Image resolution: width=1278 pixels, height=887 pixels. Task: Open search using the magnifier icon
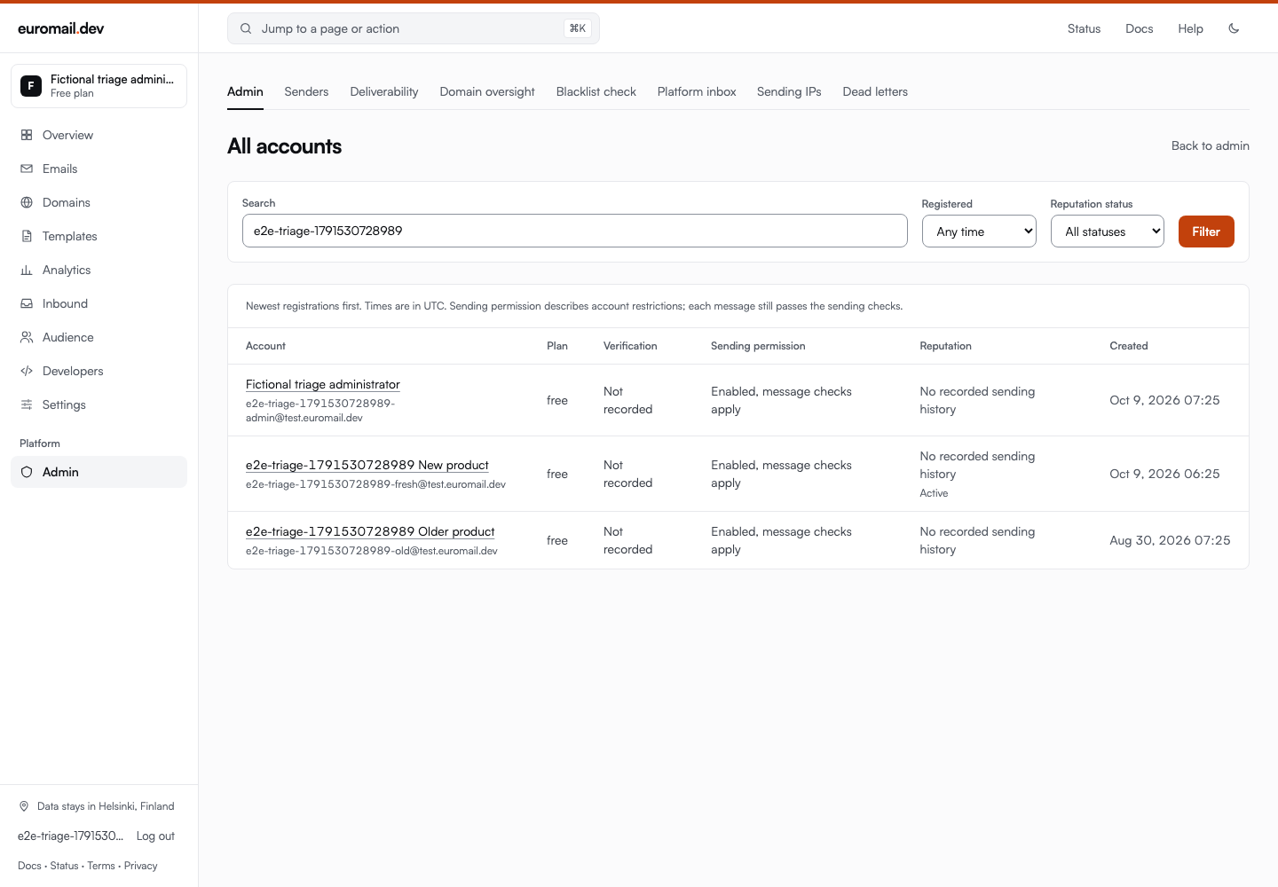coord(246,28)
